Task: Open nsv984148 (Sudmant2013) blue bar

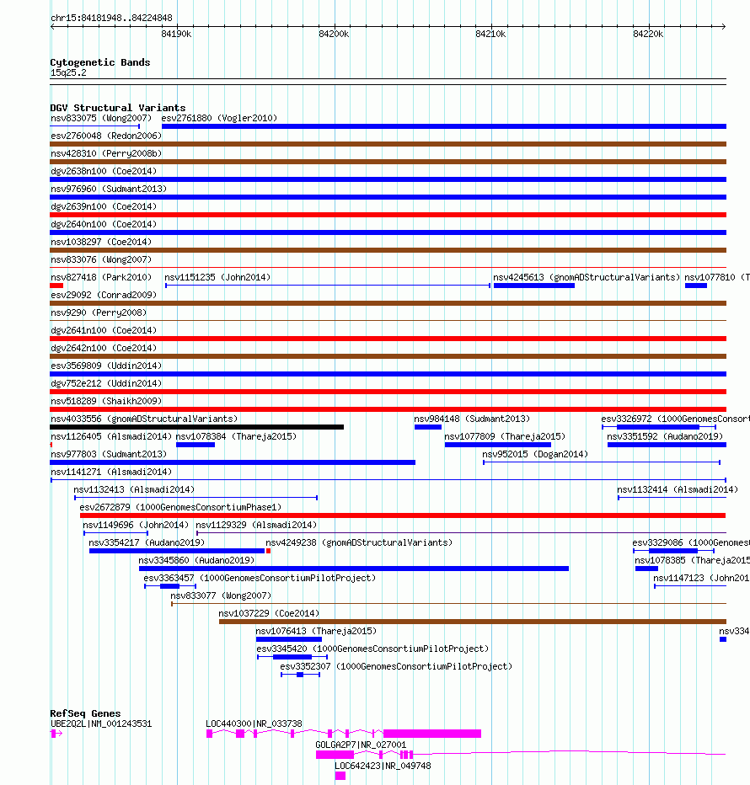Action: (x=428, y=427)
